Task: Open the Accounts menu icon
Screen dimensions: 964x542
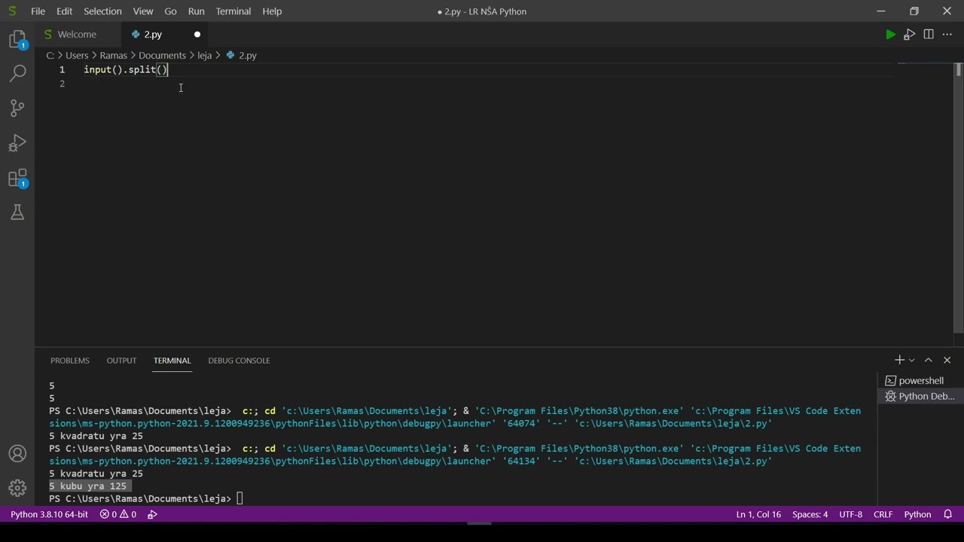Action: point(17,454)
